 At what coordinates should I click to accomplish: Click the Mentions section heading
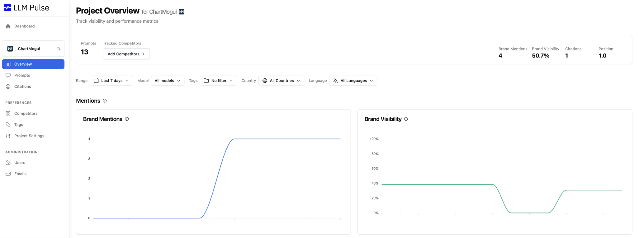pos(88,101)
